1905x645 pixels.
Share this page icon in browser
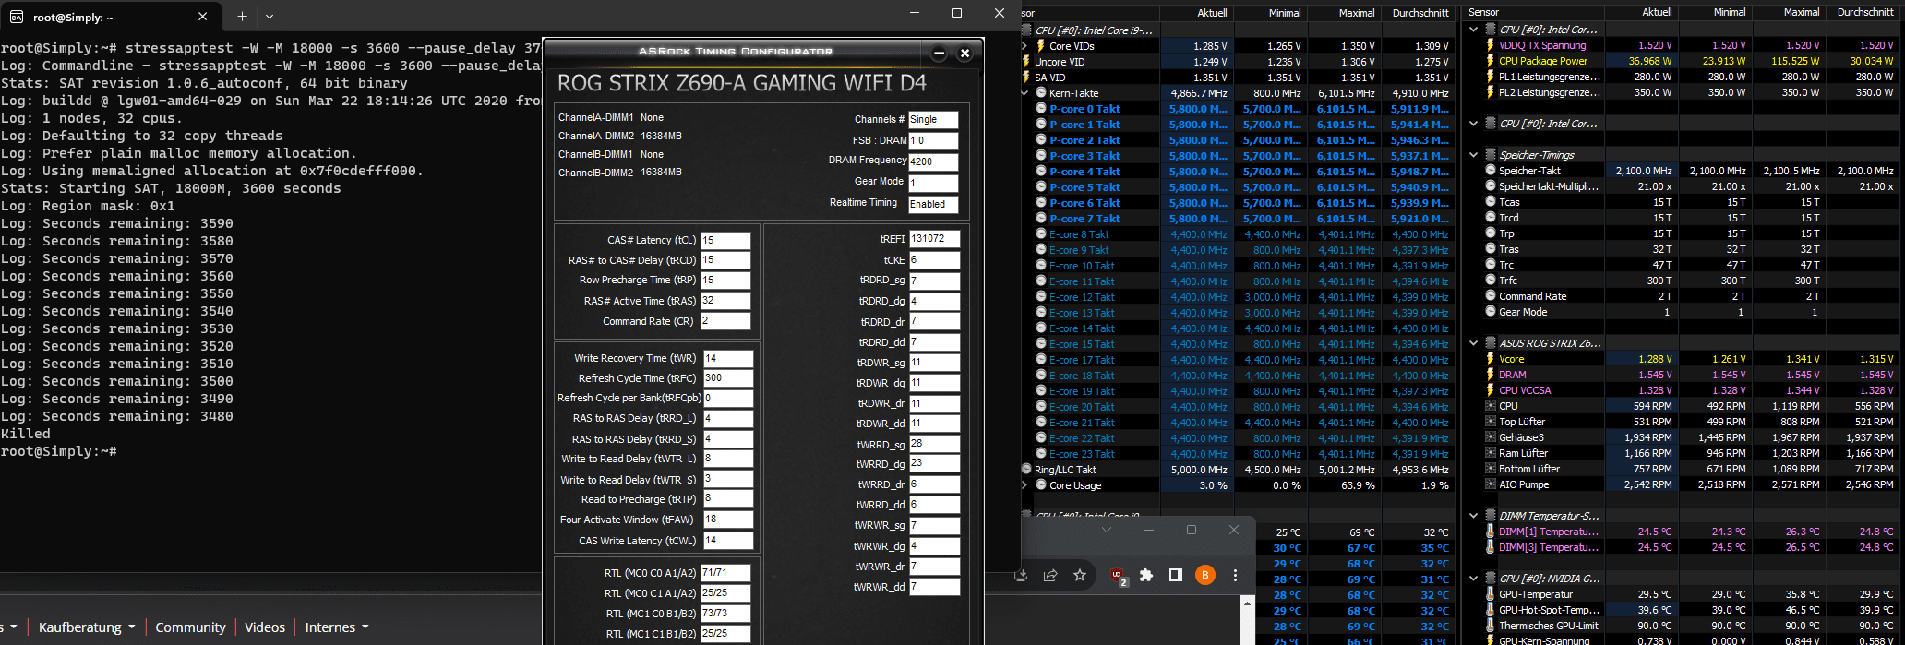coord(1050,575)
